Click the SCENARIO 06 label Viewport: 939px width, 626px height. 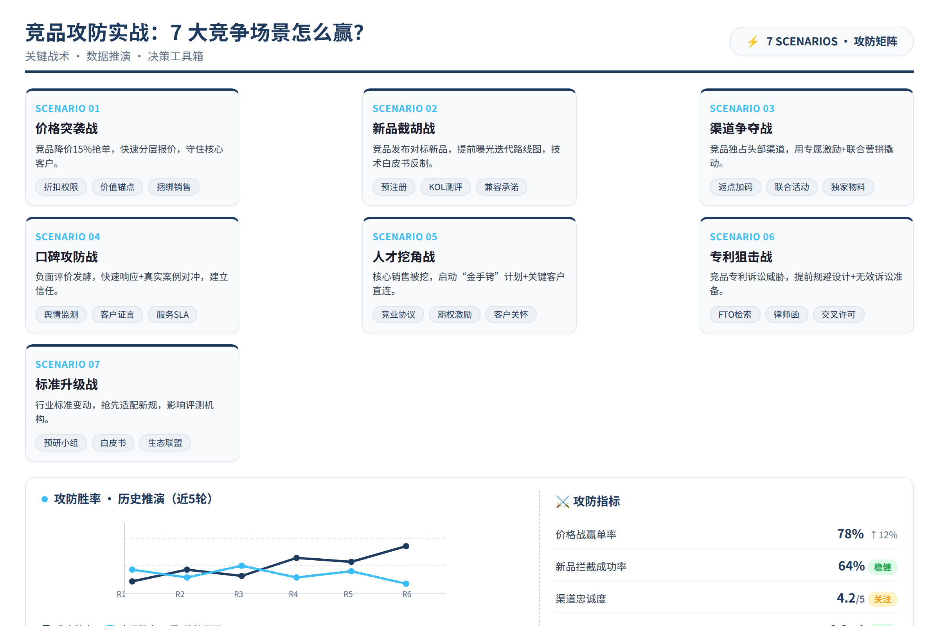click(742, 237)
